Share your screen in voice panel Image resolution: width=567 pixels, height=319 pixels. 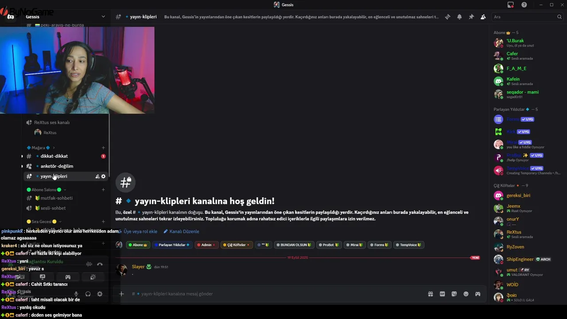coord(43,277)
